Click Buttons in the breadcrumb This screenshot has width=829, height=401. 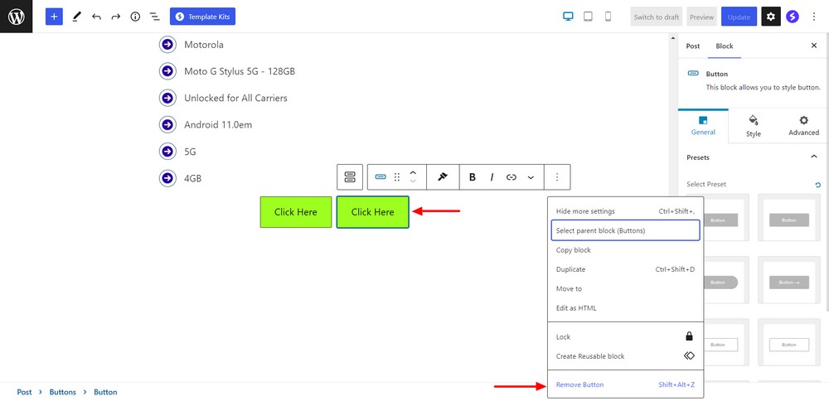[62, 392]
